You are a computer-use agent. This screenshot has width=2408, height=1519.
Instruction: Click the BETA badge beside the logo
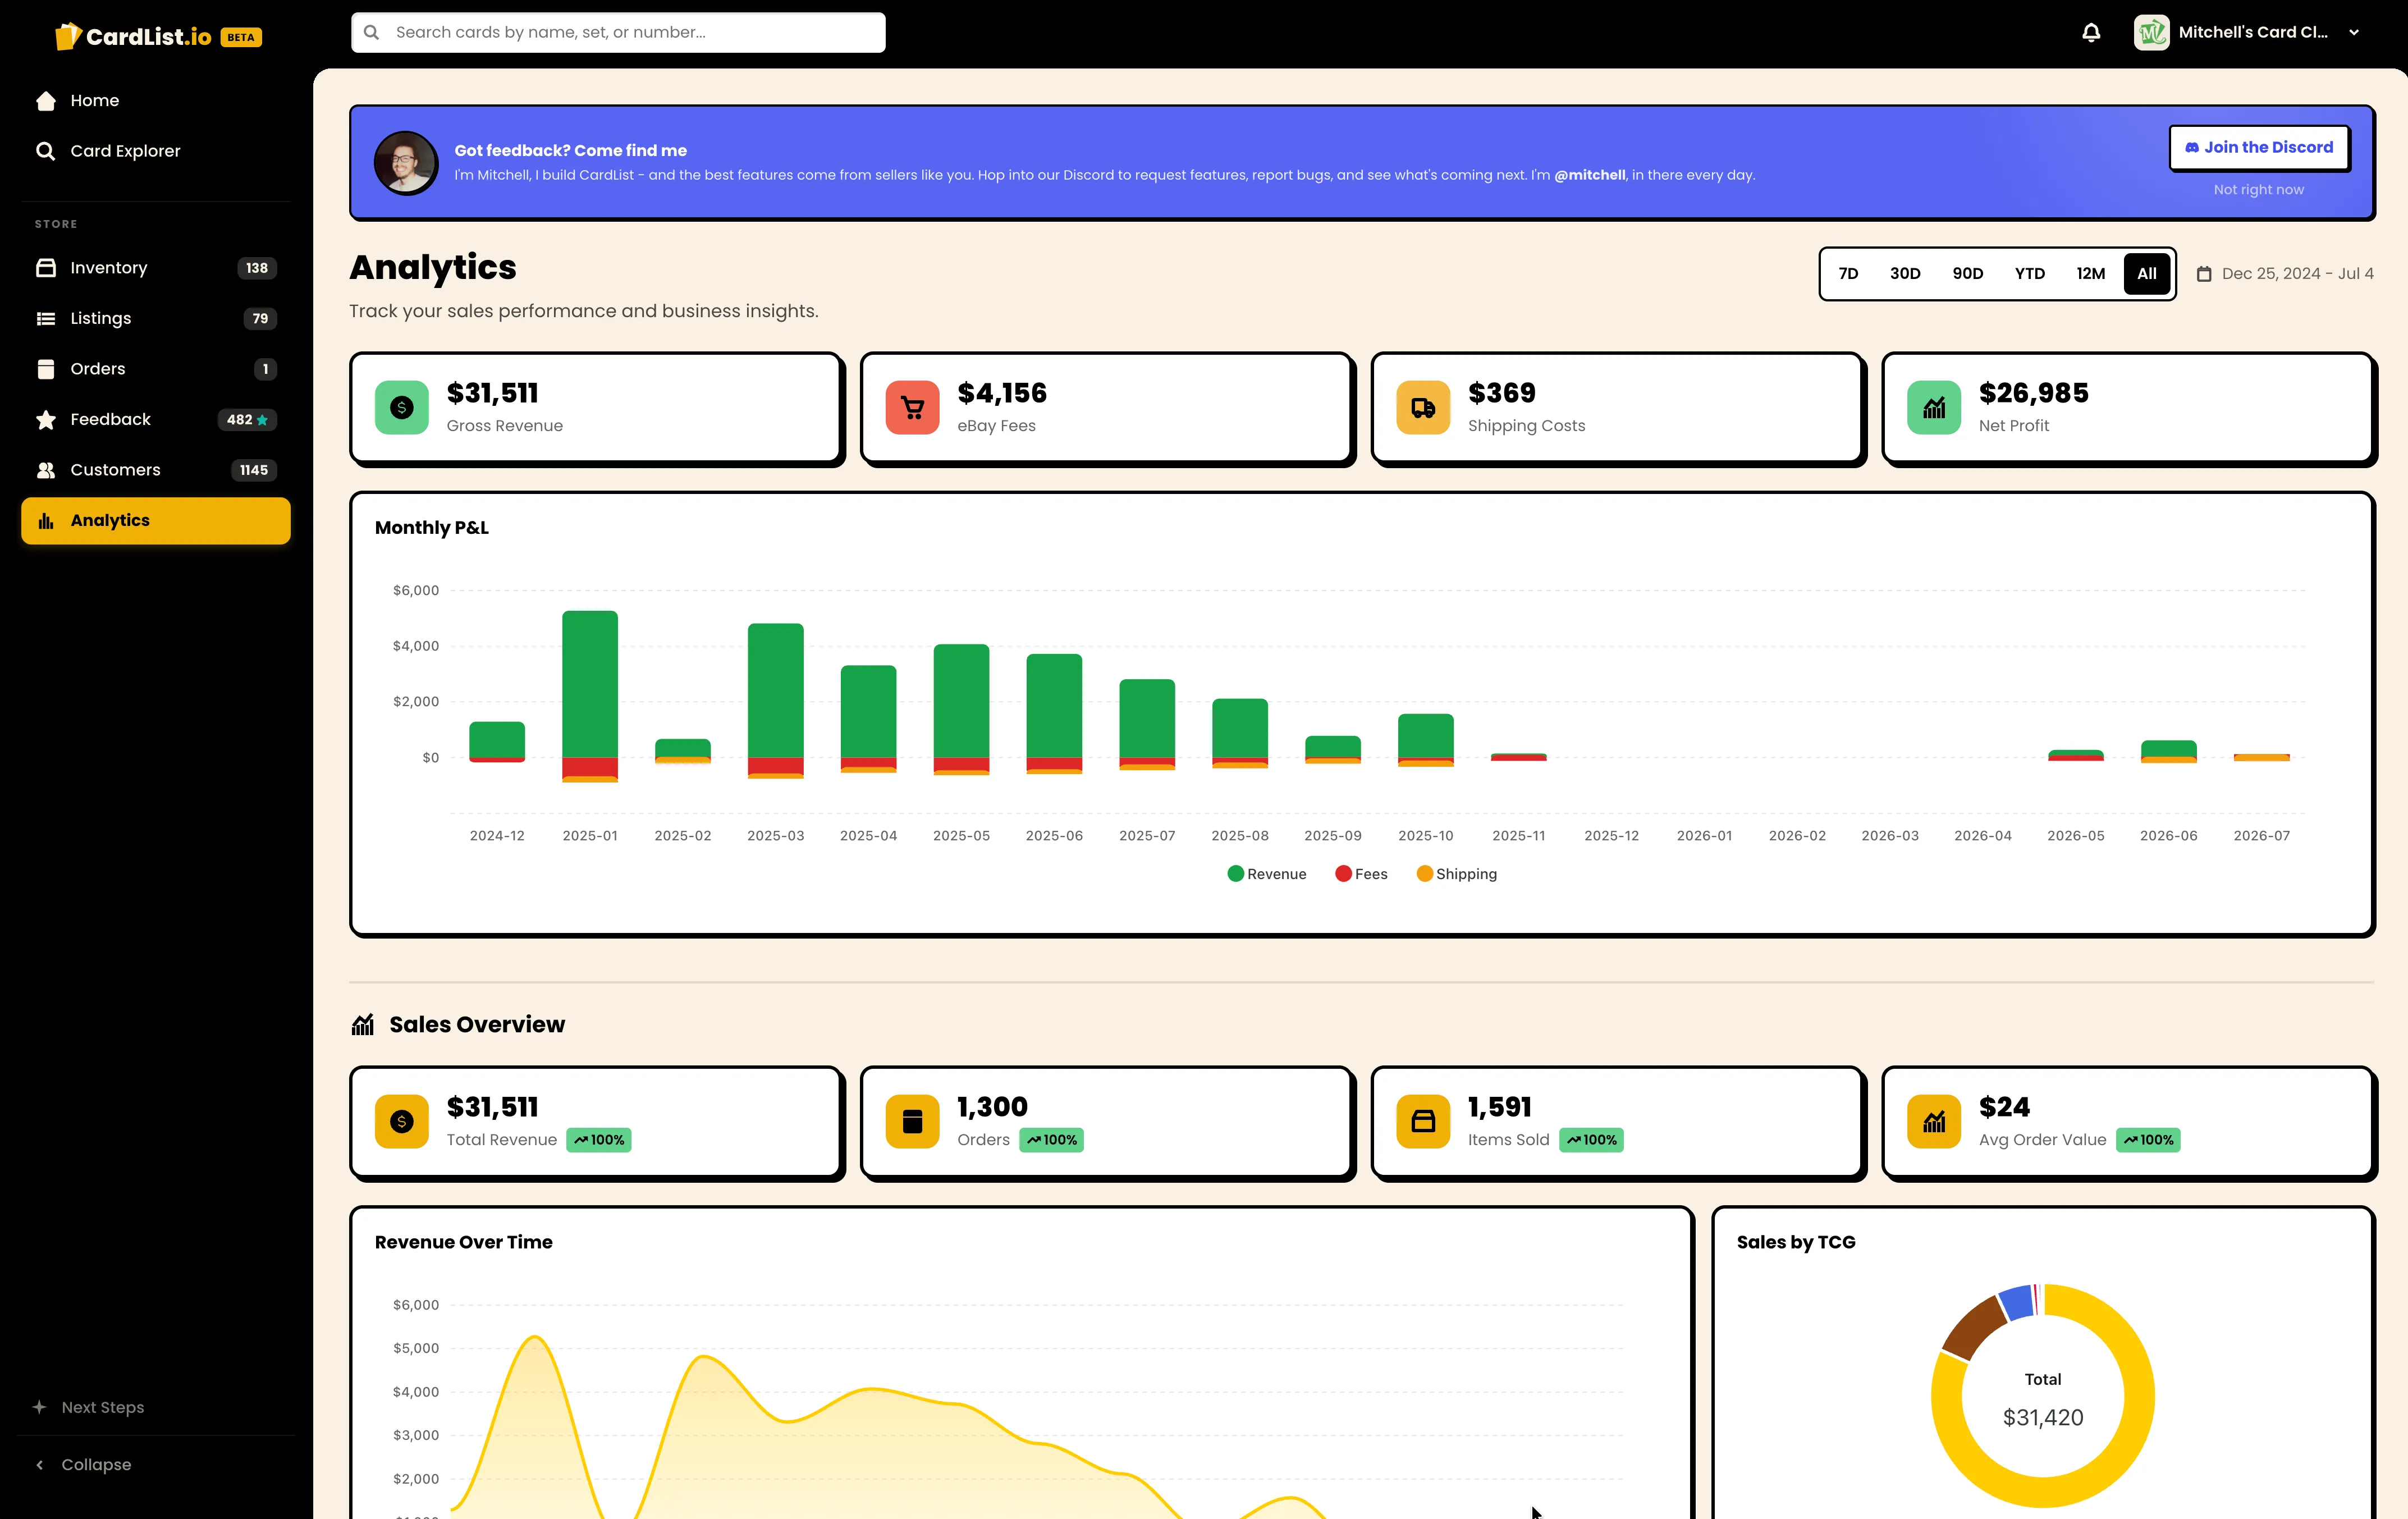click(x=241, y=38)
